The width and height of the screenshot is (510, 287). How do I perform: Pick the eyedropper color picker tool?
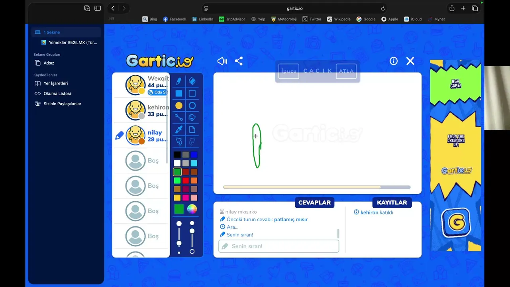pyautogui.click(x=179, y=130)
